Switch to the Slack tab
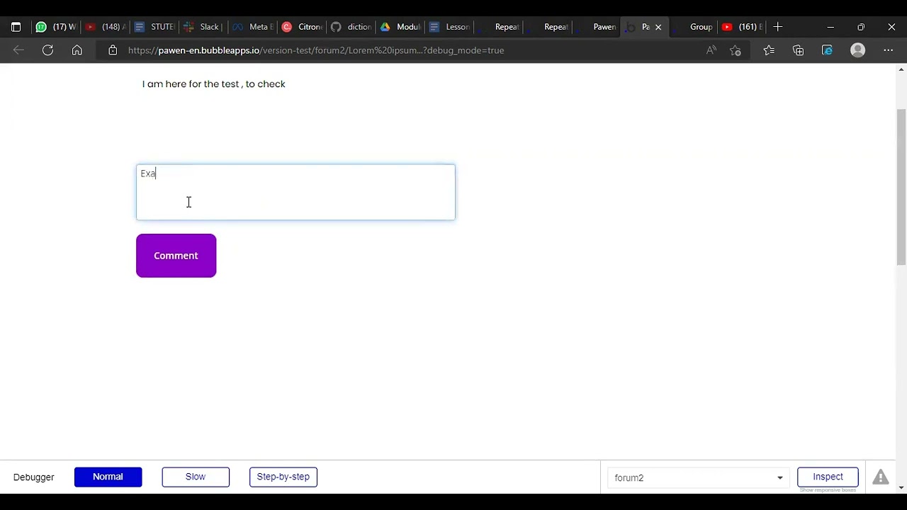The height and width of the screenshot is (510, 907). (203, 27)
